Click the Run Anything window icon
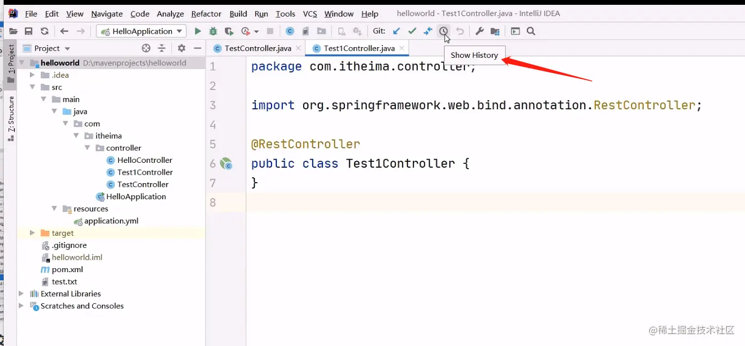This screenshot has height=346, width=745. point(515,32)
